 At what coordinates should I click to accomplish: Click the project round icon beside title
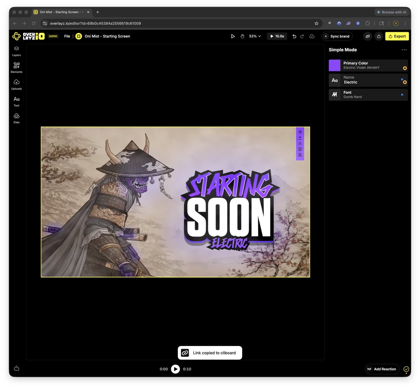click(x=79, y=36)
